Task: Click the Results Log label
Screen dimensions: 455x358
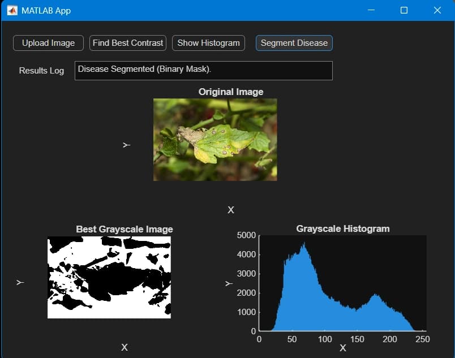Action: click(x=41, y=71)
